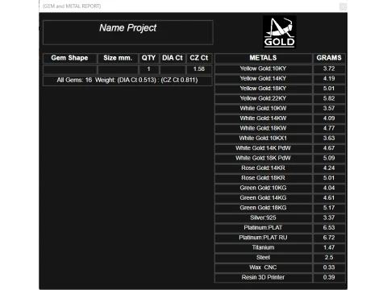
Task: Click the Name Project title field
Action: [x=128, y=32]
